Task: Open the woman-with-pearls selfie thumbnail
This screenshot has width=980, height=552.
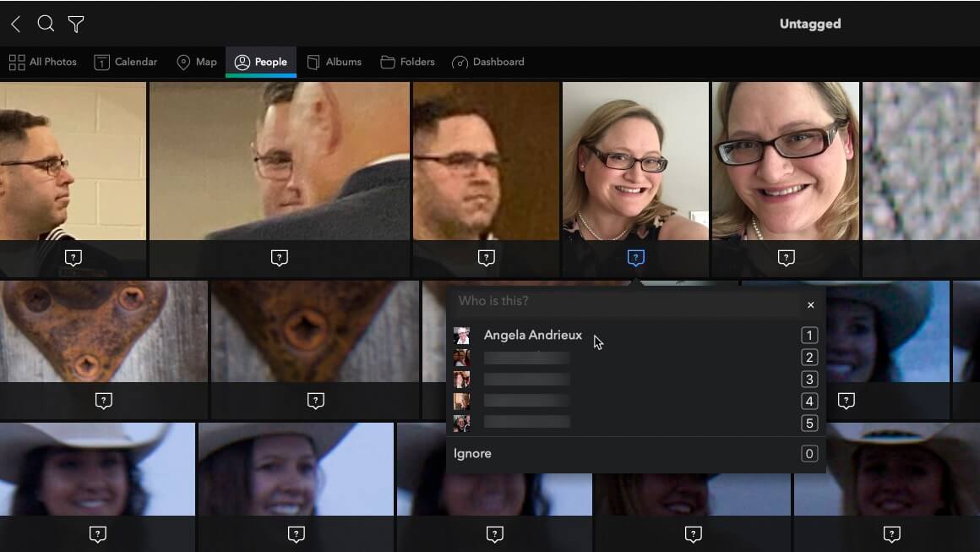Action: 635,161
